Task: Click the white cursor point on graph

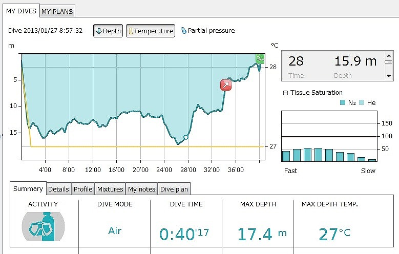Action: (186, 137)
